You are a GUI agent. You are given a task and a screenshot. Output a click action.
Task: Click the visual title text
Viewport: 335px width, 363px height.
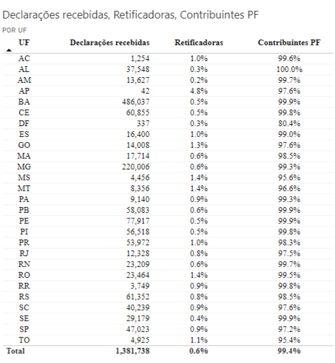click(131, 15)
